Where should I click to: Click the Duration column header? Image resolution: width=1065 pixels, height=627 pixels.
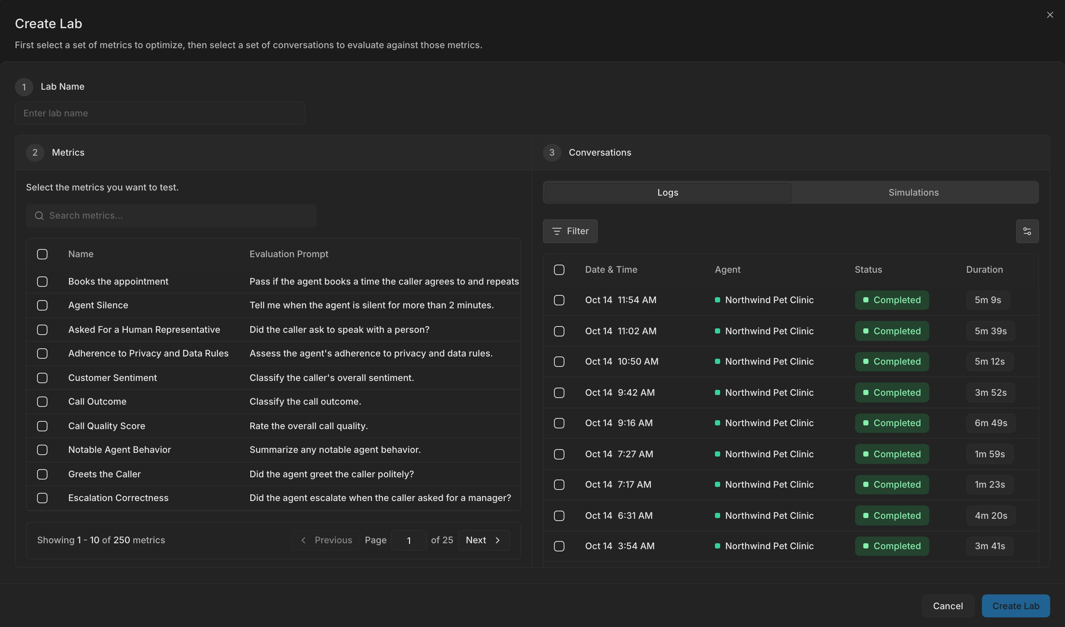(x=984, y=269)
